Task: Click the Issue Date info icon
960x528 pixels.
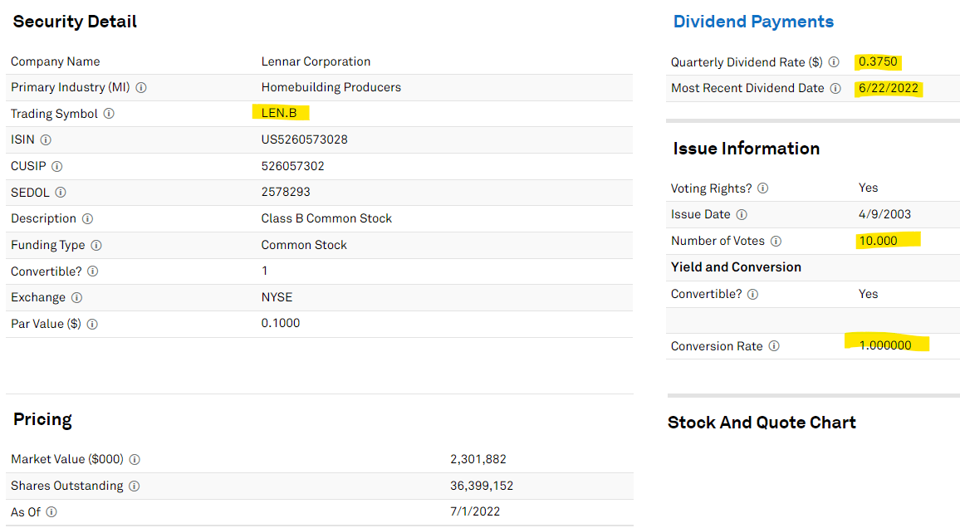Action: tap(742, 214)
